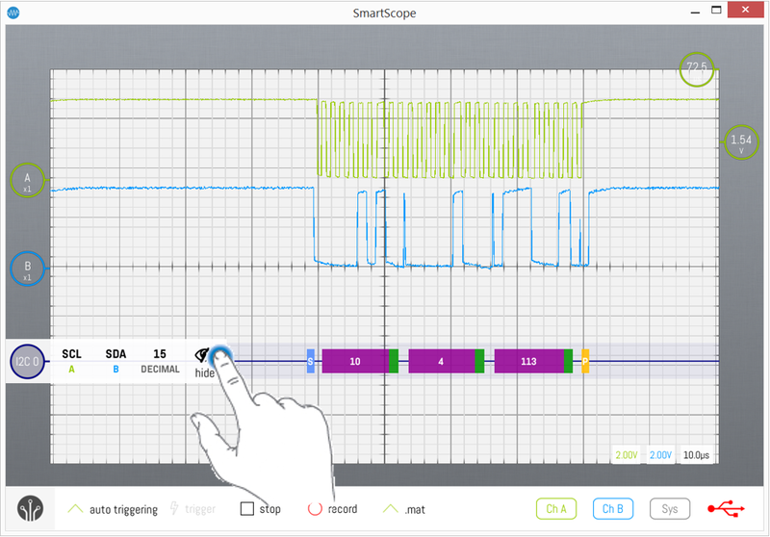The image size is (770, 537).
Task: Click the red record circle icon
Action: click(314, 508)
